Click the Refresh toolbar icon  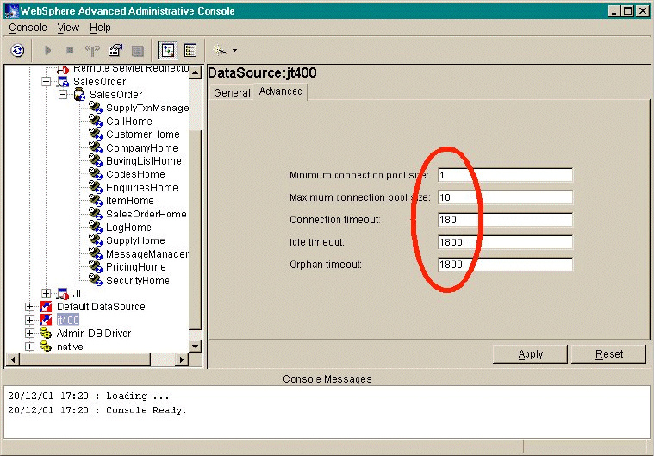click(17, 51)
